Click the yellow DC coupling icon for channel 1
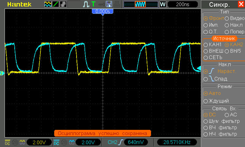Screen dimensions: 245x147 [x=8, y=142]
